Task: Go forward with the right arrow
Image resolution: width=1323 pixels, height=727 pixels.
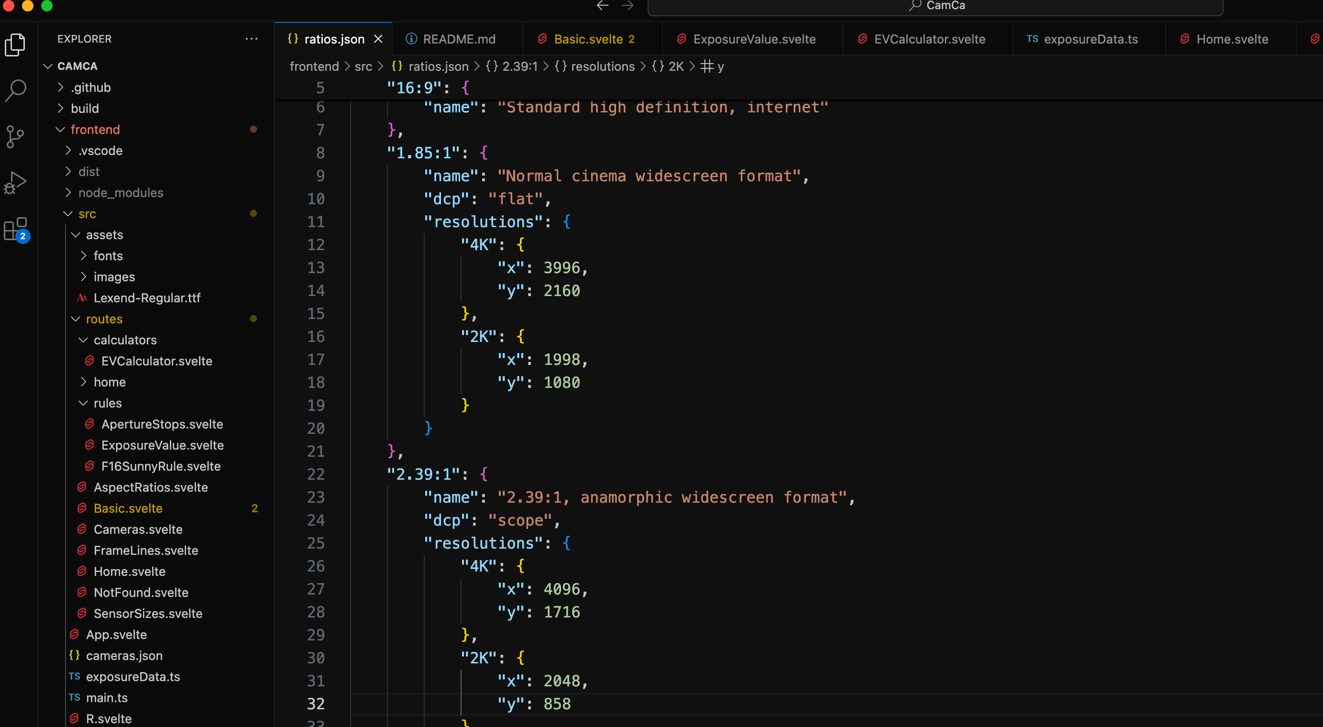Action: 628,6
